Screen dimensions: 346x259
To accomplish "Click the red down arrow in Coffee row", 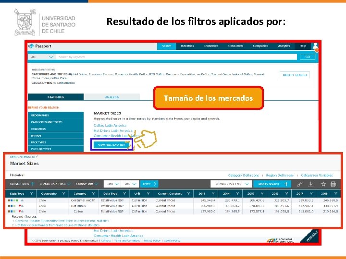I will (20, 212).
